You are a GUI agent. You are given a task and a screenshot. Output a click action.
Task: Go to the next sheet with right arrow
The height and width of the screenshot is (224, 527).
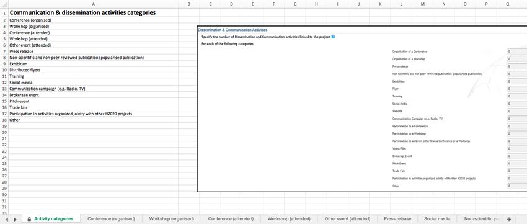click(x=15, y=219)
